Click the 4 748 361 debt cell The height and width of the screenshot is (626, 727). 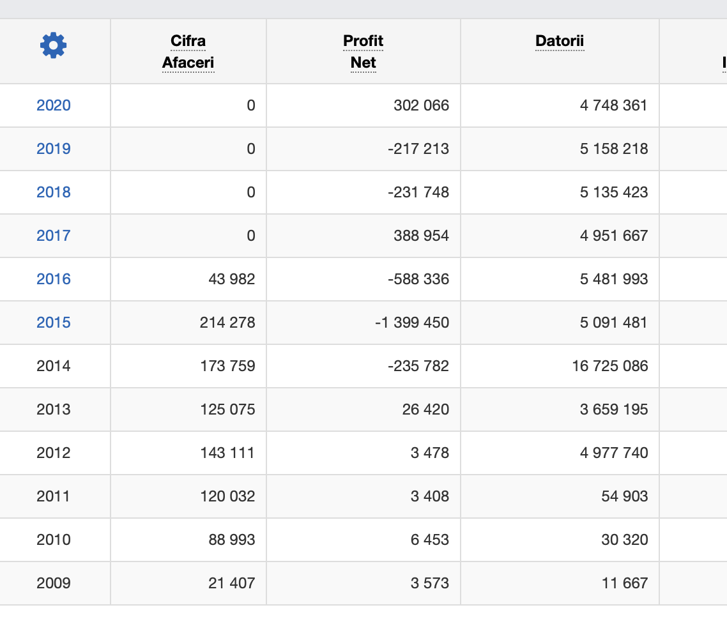pyautogui.click(x=613, y=105)
